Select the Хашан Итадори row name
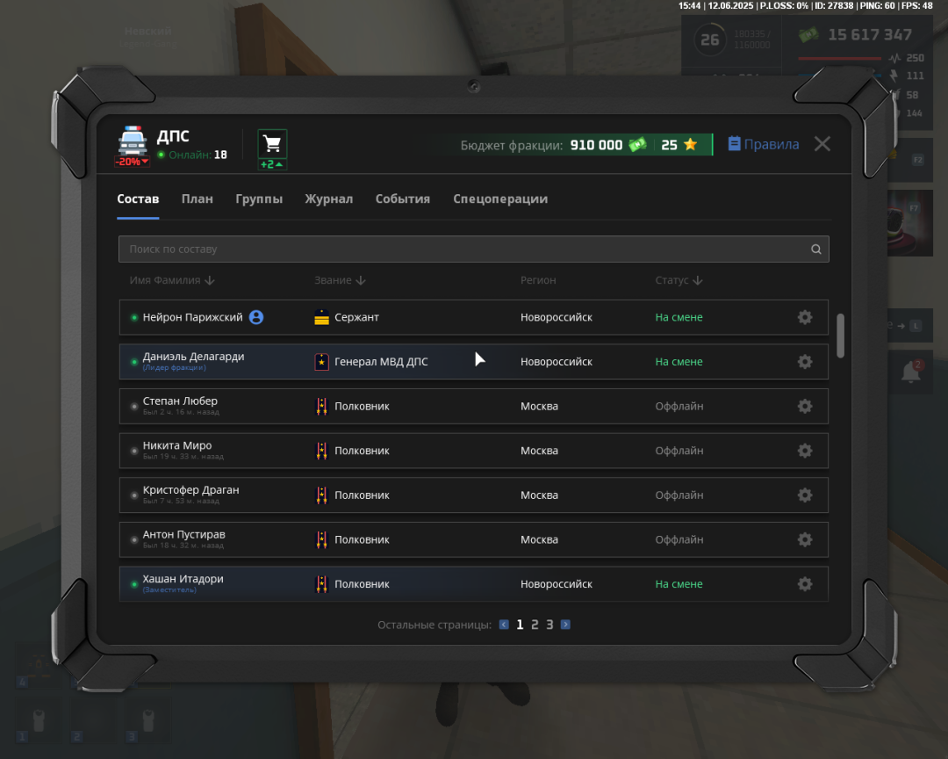948x759 pixels. coord(183,579)
